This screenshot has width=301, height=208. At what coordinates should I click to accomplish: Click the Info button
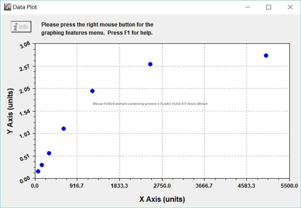(21, 27)
